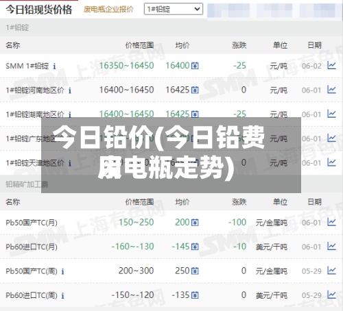Click the 1#铅锭河南地区价 name

35,90
